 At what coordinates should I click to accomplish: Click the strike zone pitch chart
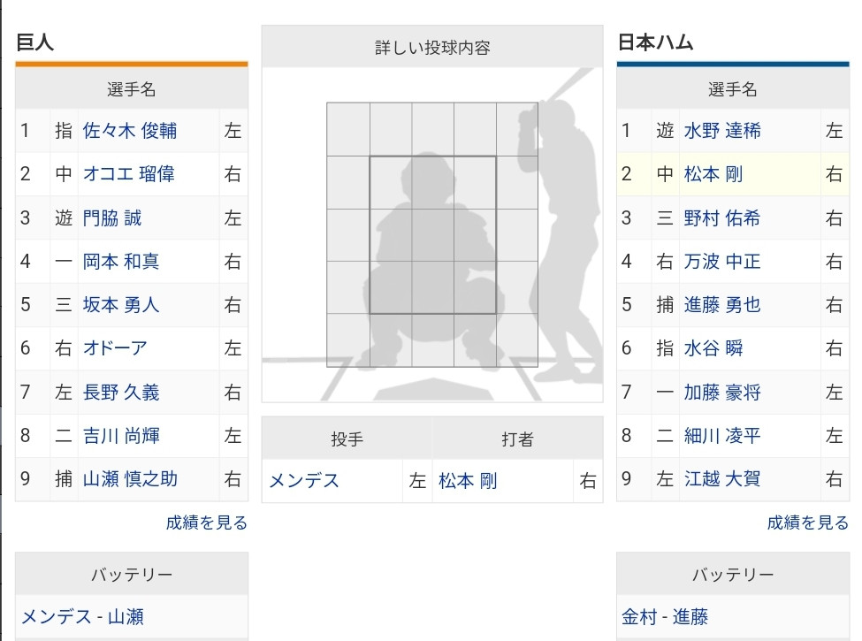pyautogui.click(x=432, y=235)
